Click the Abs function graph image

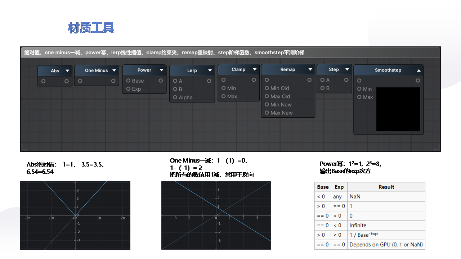click(75, 215)
